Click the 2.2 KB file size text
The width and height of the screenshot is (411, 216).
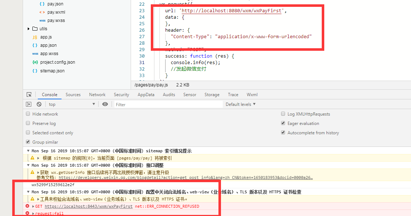point(183,85)
